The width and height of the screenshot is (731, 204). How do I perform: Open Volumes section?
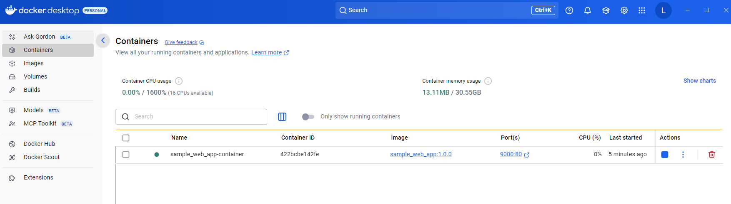click(48, 76)
